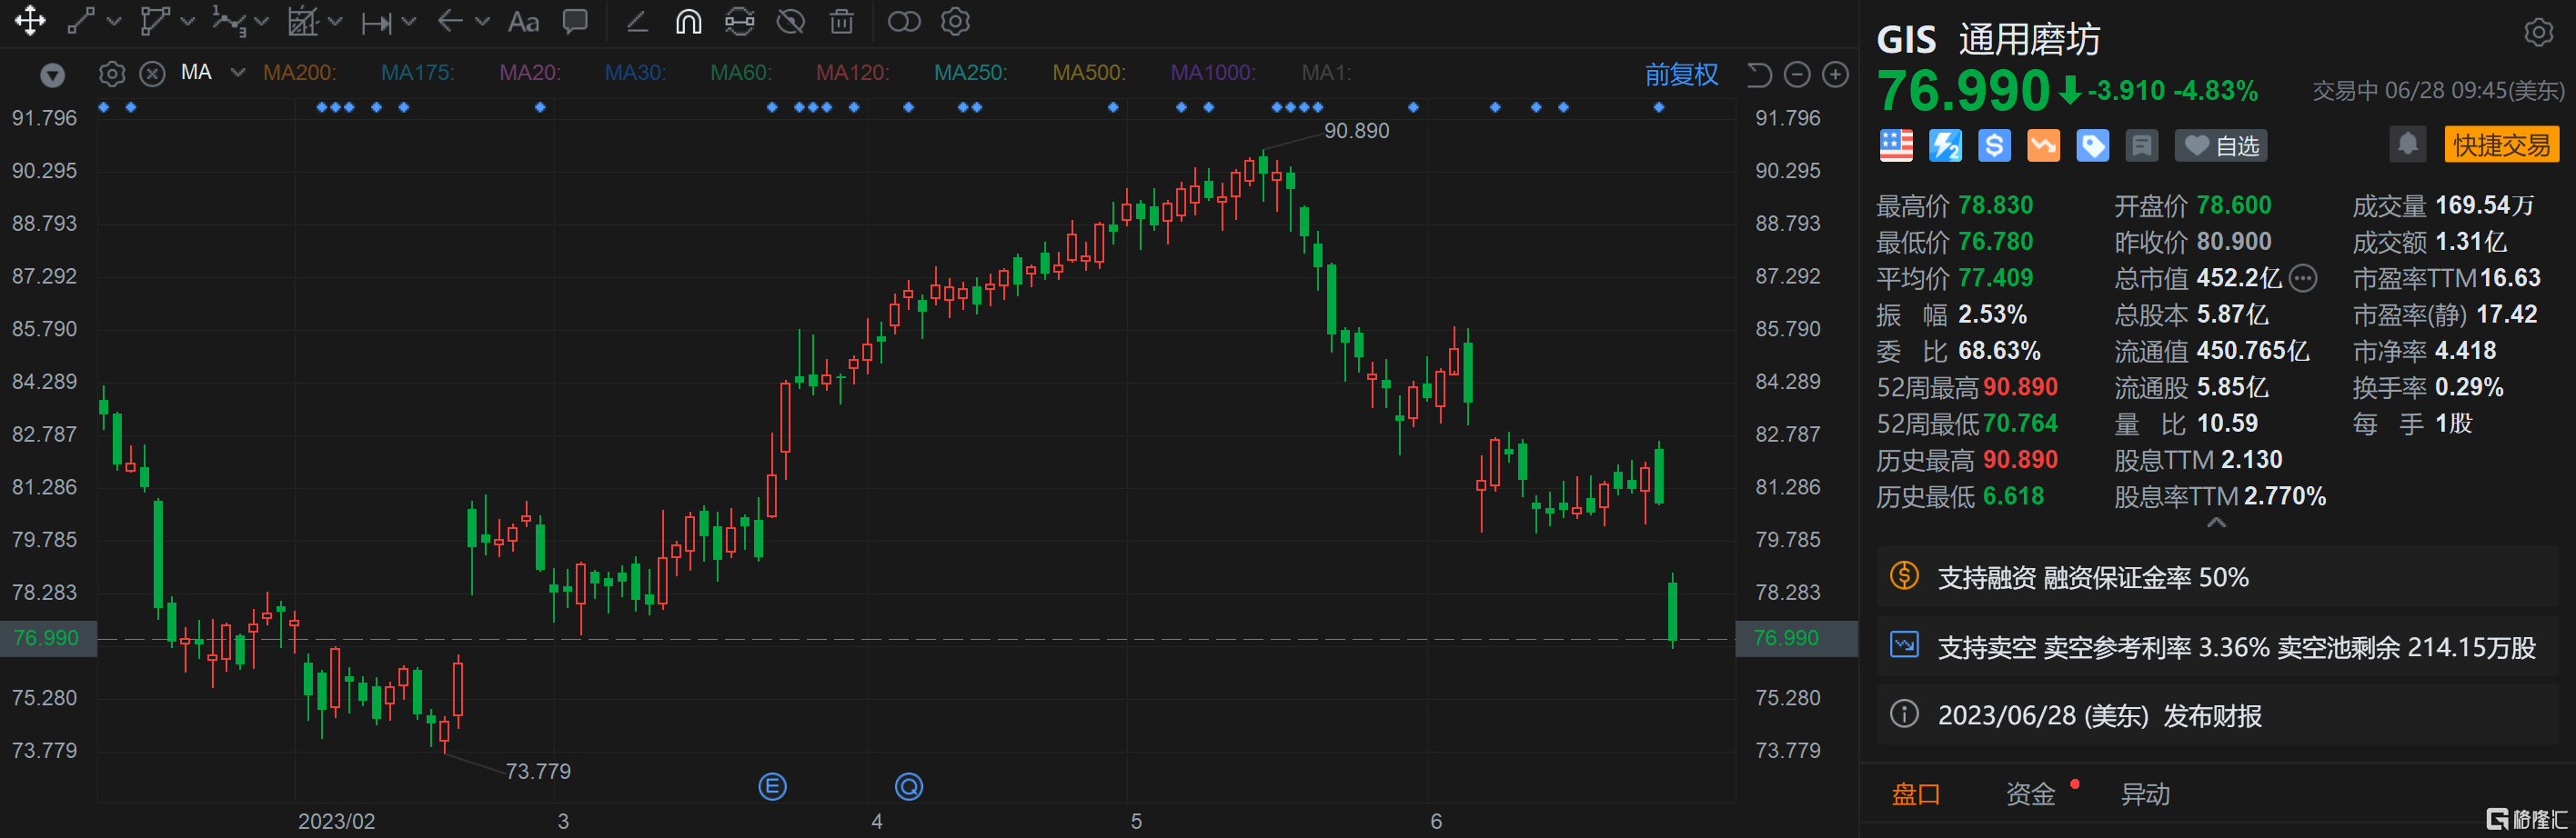
Task: Select the trend line drawing tool
Action: coord(81,21)
